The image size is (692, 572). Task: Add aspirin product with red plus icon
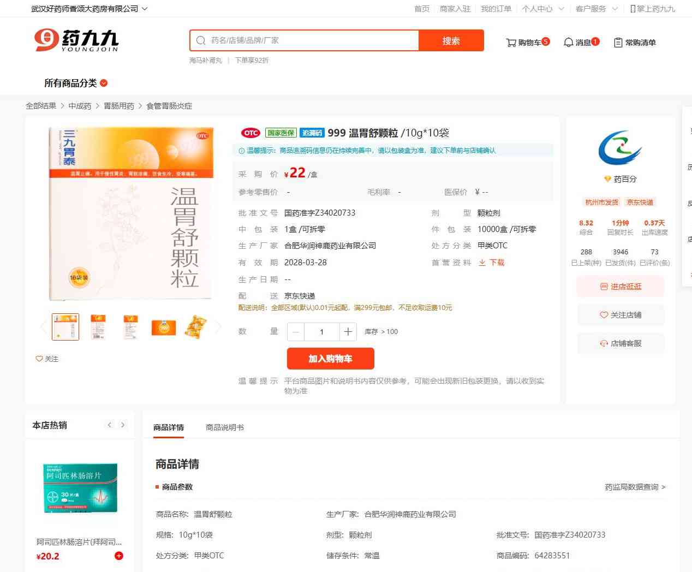(119, 556)
